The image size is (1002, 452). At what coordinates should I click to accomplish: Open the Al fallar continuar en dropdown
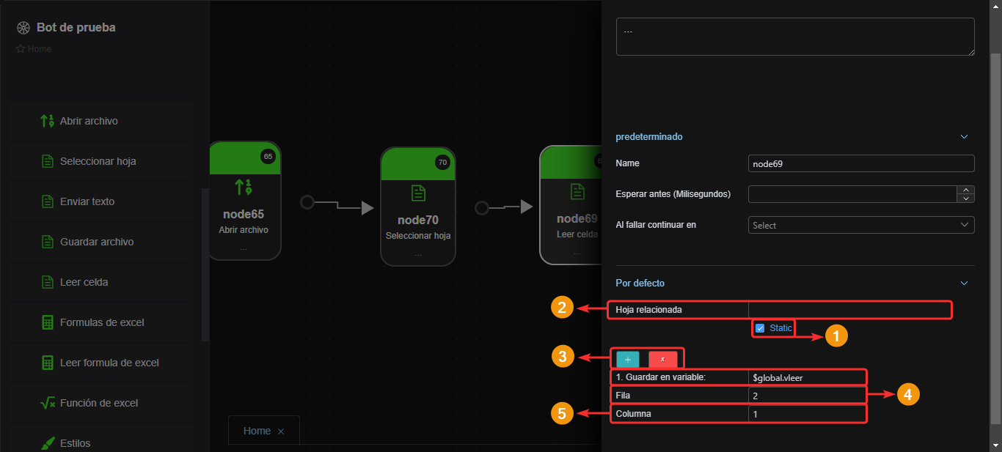[x=861, y=225]
